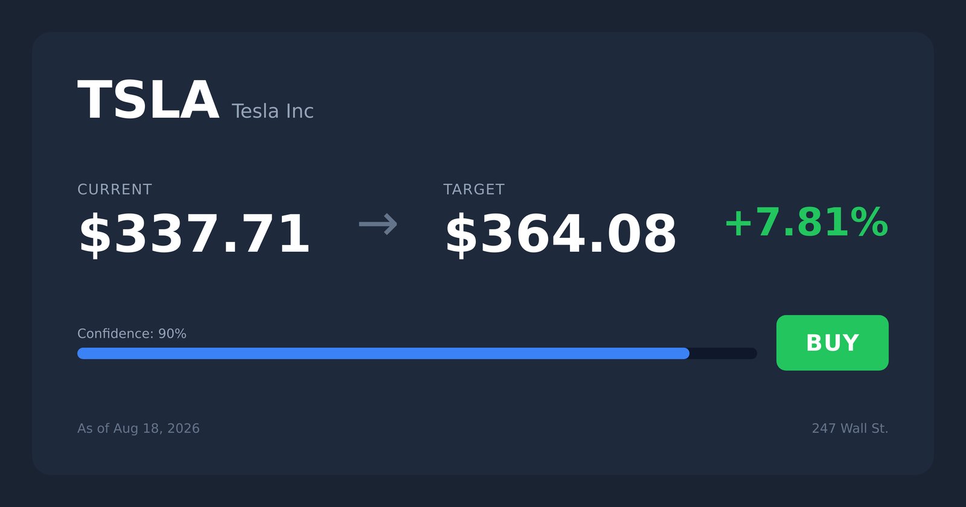Click the current price $337.71
Image resolution: width=966 pixels, height=507 pixels.
194,234
